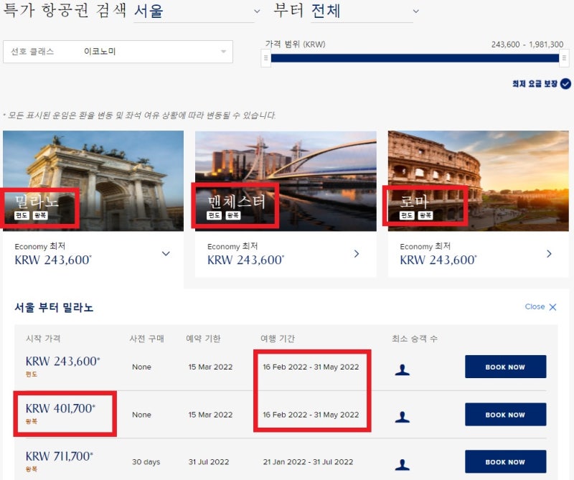Screen dimensions: 574x480
Task: Click the passenger icon for the KRW 243,600 fare
Action: [x=403, y=367]
